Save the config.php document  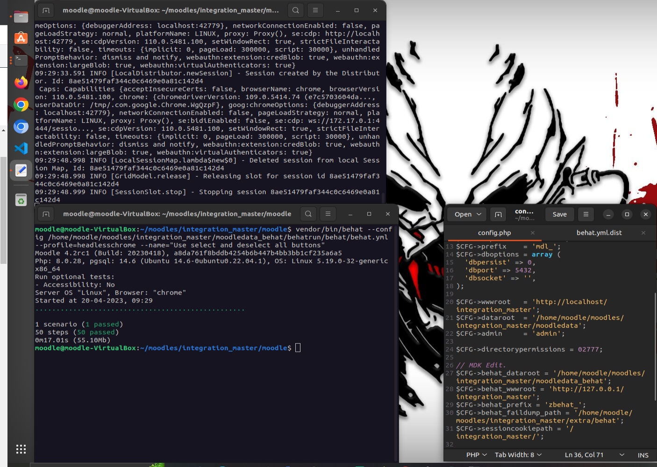point(560,214)
